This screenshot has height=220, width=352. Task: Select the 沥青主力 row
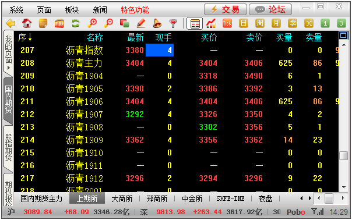tap(176, 63)
